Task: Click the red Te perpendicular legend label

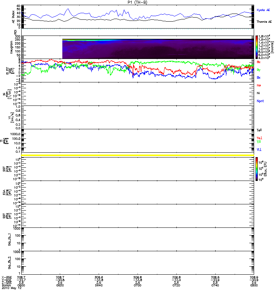Action: (x=259, y=138)
